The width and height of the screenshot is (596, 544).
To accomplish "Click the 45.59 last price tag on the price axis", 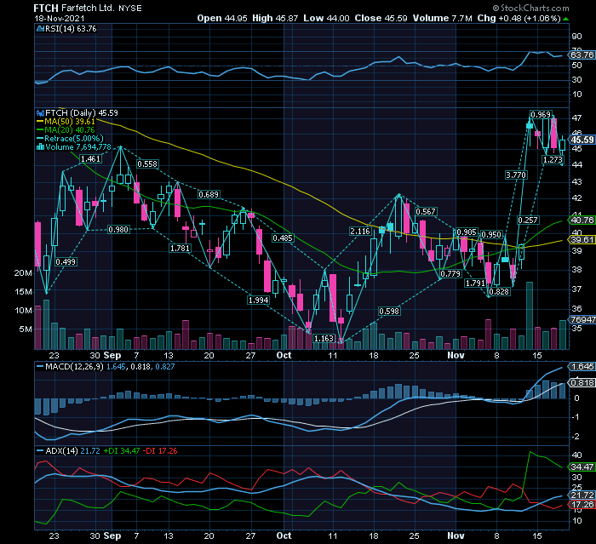I will [x=582, y=140].
